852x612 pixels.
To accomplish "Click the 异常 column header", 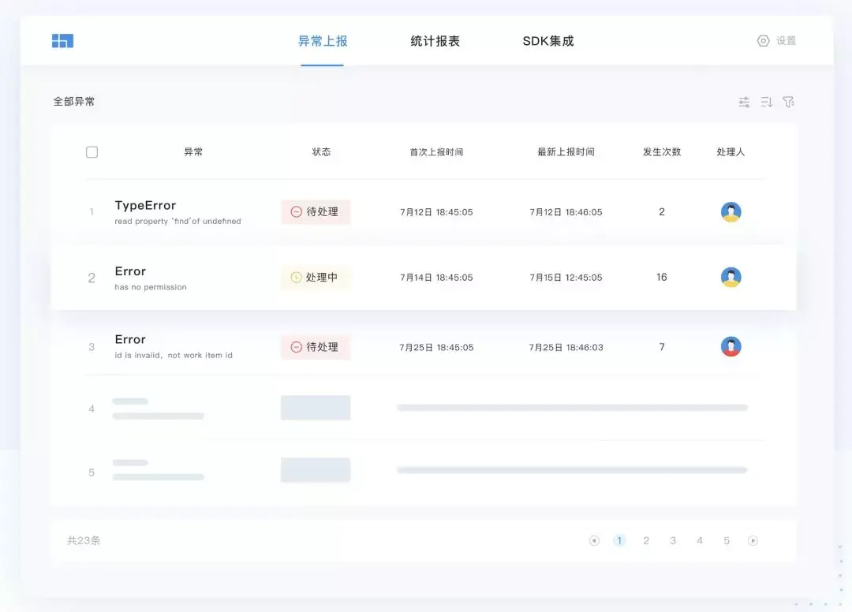I will [x=193, y=152].
